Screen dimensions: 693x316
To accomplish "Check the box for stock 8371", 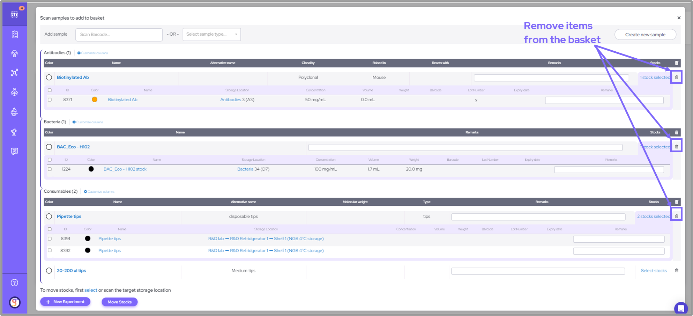I will pos(50,100).
